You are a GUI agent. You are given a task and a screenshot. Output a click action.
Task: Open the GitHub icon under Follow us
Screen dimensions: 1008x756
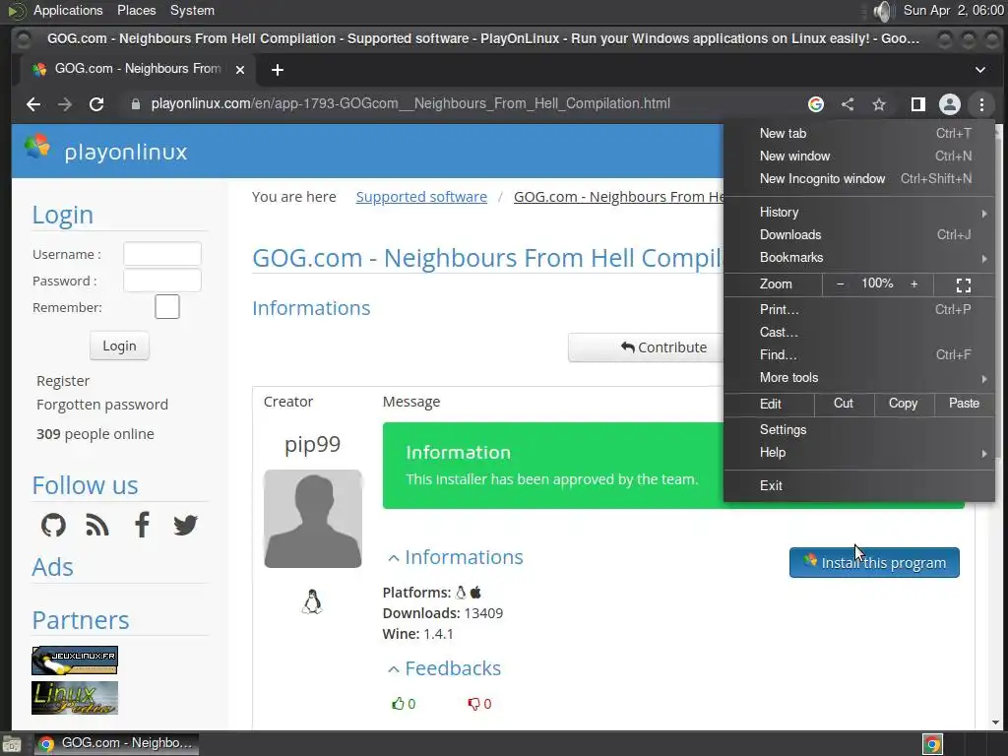click(x=53, y=526)
